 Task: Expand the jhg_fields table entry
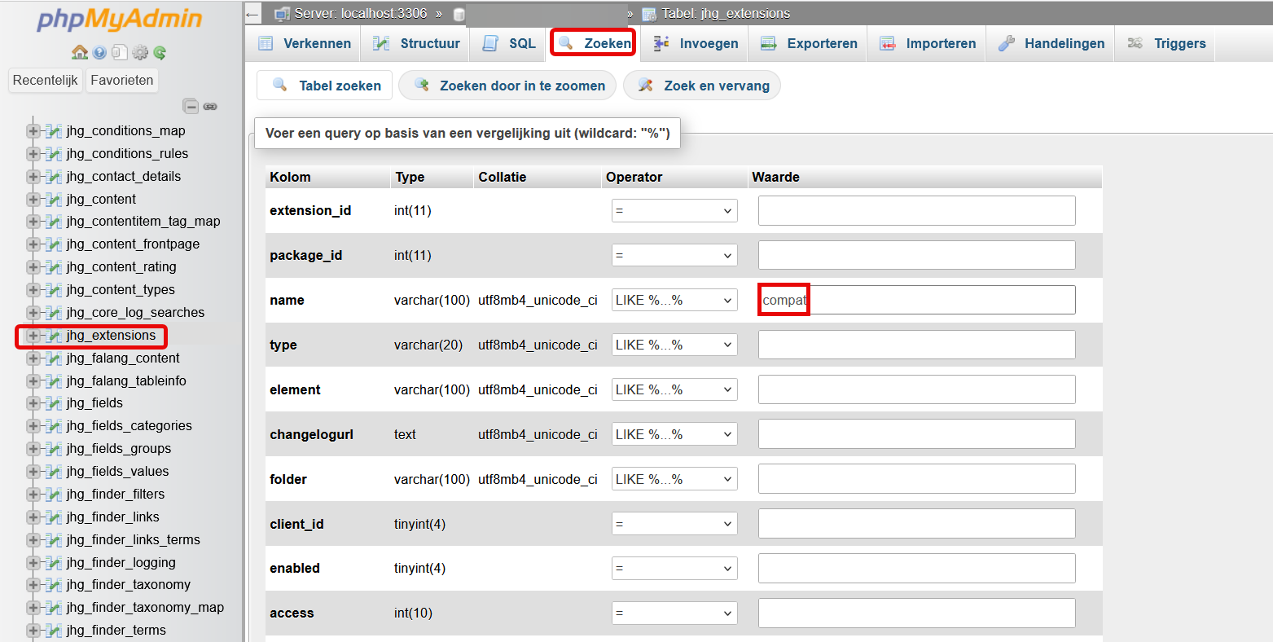coord(33,402)
